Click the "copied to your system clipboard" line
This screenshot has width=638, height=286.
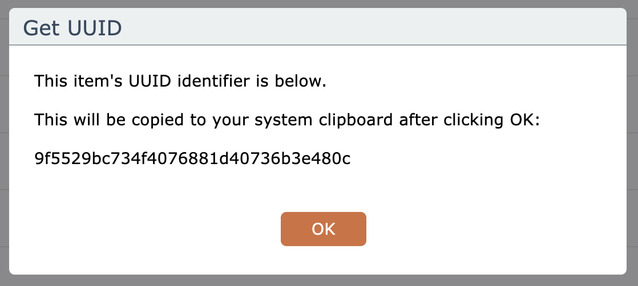point(286,120)
